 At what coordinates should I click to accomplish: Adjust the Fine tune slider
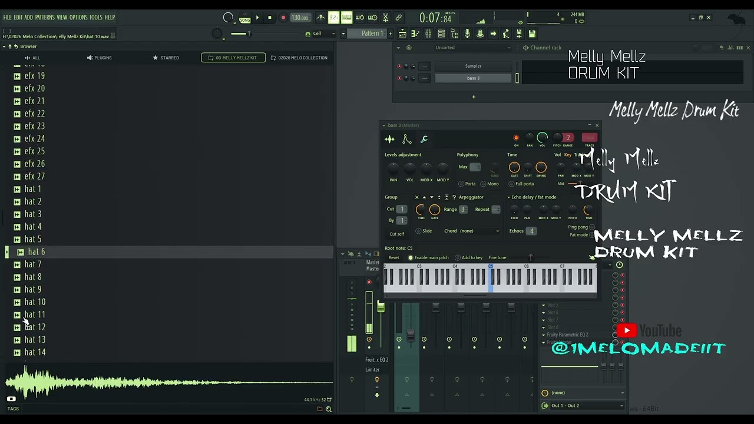click(530, 257)
